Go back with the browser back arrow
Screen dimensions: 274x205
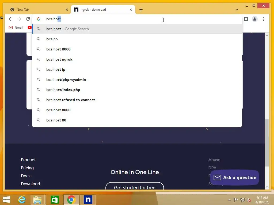click(11, 19)
